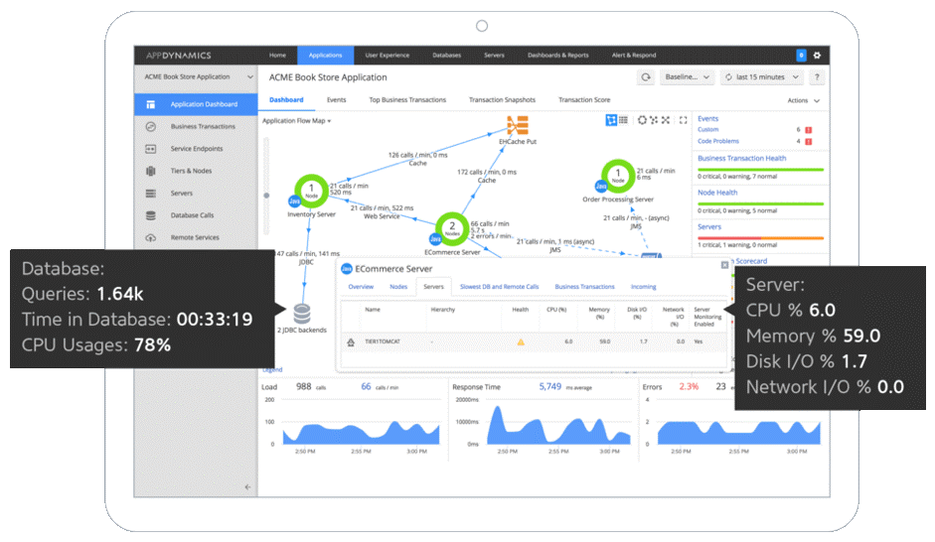Open the help question mark button
This screenshot has height=542, width=935.
[x=817, y=76]
